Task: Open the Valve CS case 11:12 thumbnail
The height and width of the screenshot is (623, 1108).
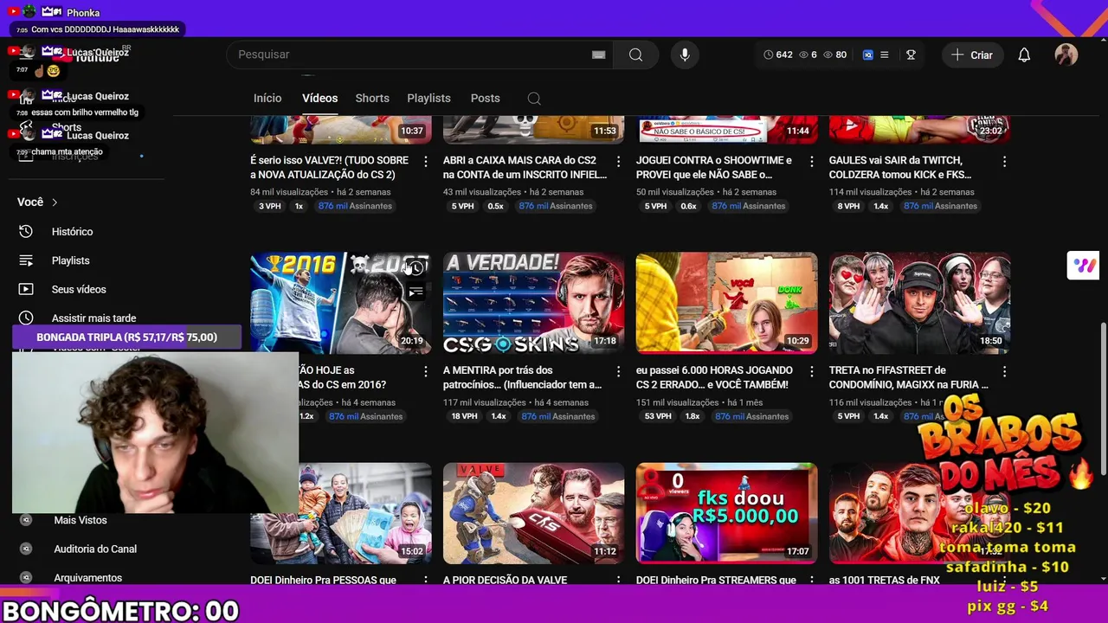Action: point(533,513)
